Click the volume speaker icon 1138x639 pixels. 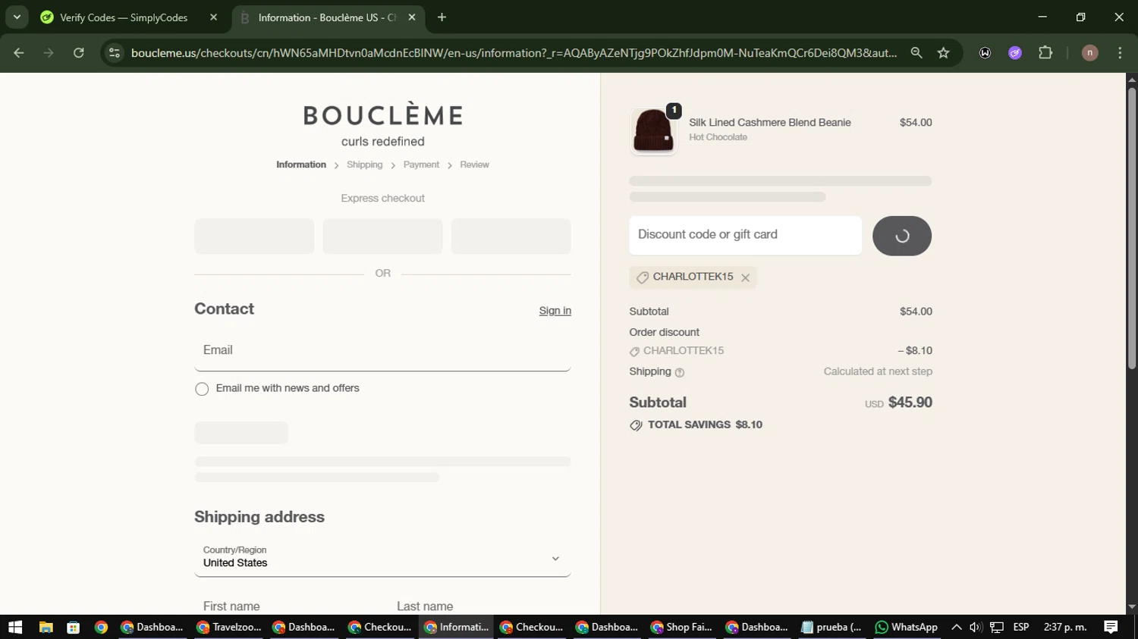pyautogui.click(x=976, y=627)
